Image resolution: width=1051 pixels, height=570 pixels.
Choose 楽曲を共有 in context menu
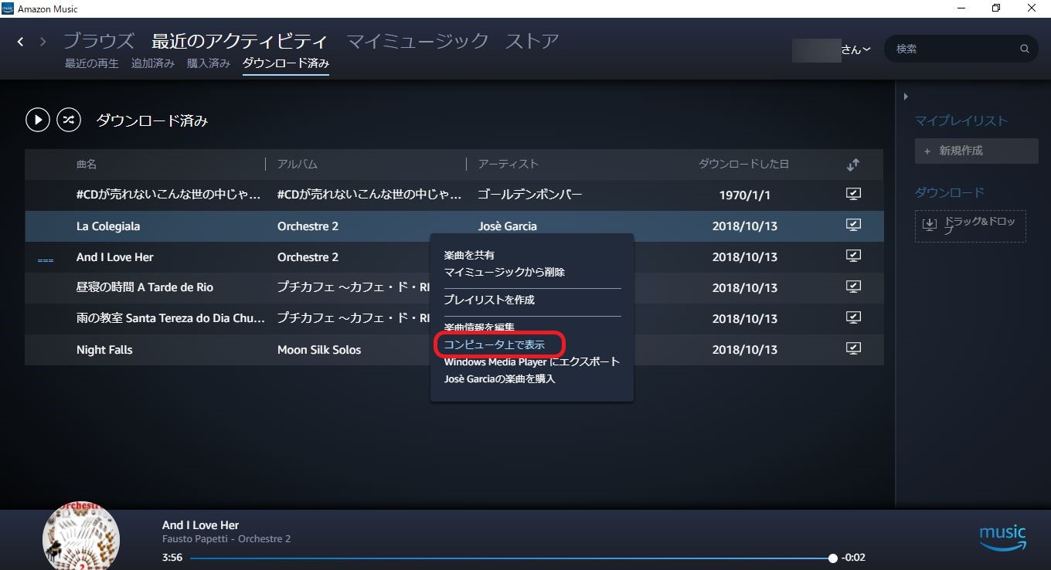(x=469, y=255)
